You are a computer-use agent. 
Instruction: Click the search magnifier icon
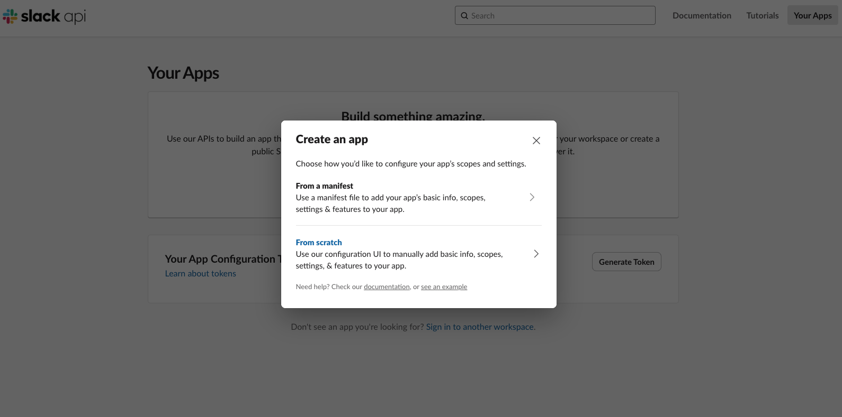point(464,16)
